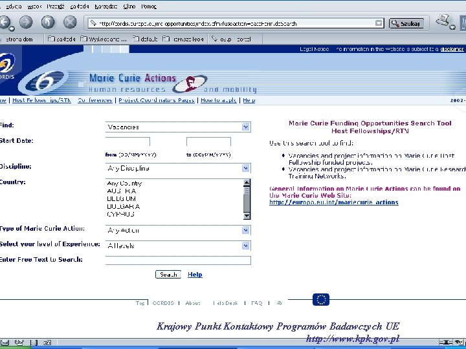Click the disclaimer link in header
The height and width of the screenshot is (349, 466).
coord(452,49)
